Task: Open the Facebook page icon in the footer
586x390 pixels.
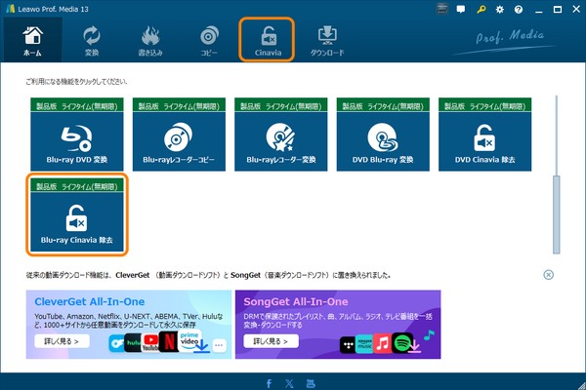Action: (269, 383)
